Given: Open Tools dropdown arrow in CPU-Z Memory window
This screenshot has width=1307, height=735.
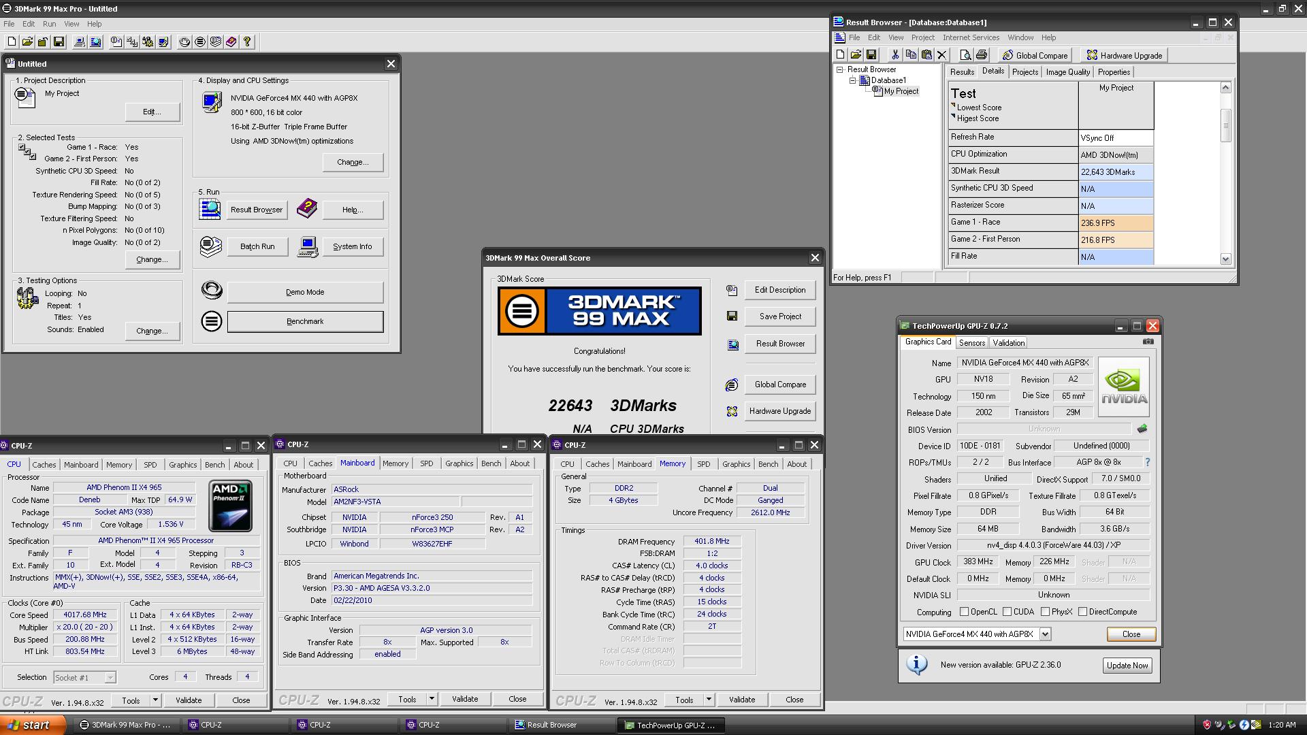Looking at the screenshot, I should (x=709, y=700).
